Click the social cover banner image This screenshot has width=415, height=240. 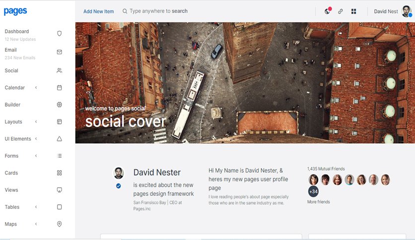pyautogui.click(x=245, y=83)
